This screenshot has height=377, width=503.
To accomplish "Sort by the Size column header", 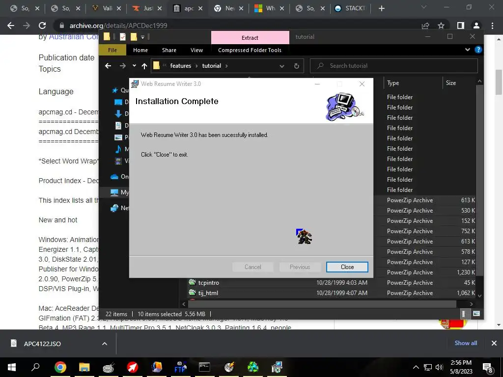I will [451, 82].
